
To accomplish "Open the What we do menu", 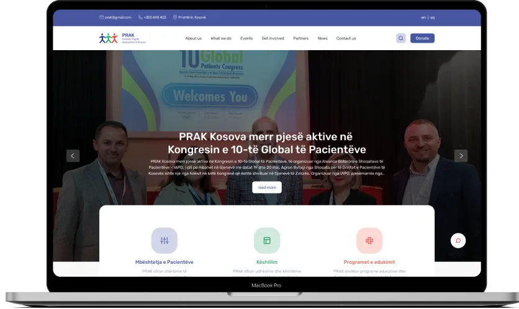I will (x=221, y=38).
